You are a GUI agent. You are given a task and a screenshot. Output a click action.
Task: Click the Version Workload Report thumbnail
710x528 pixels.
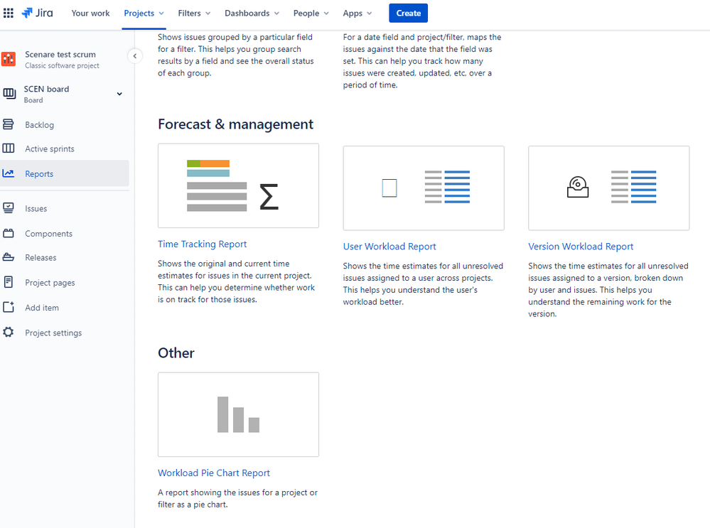click(x=608, y=188)
